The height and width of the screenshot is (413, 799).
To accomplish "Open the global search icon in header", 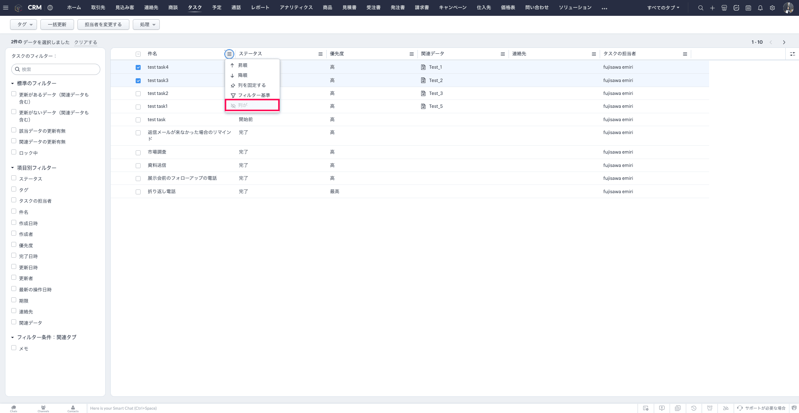I will tap(701, 8).
